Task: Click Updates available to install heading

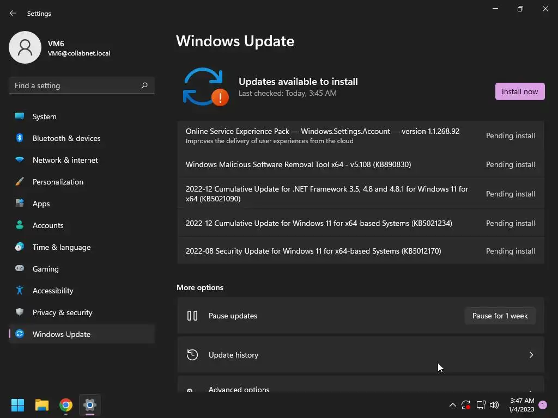Action: [298, 82]
